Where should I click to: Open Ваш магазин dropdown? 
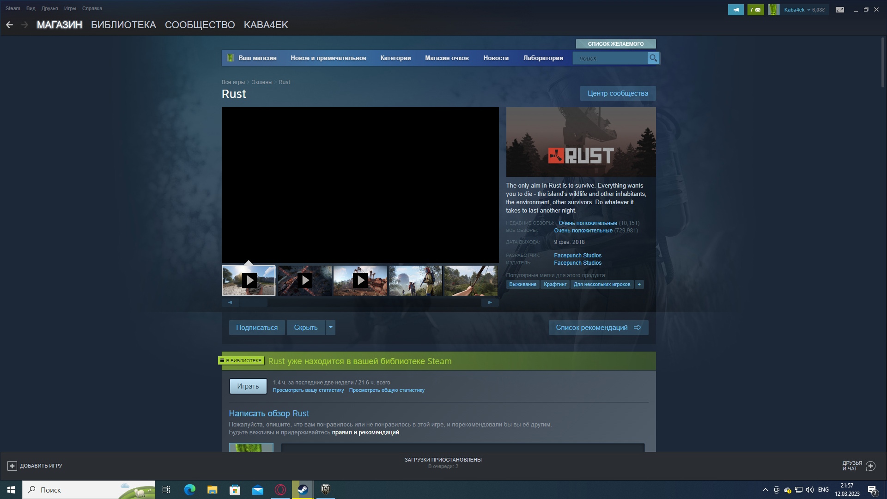pyautogui.click(x=257, y=58)
